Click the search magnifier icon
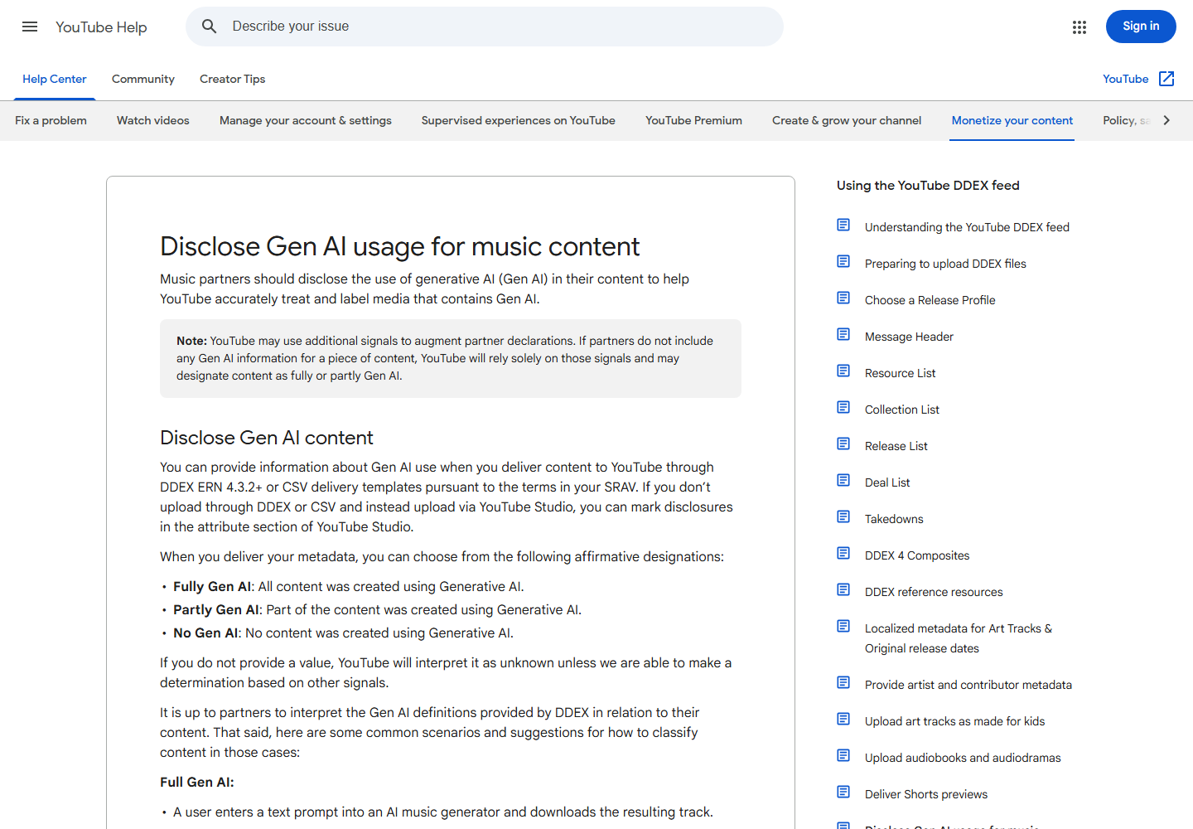Viewport: 1193px width, 829px height. [210, 27]
